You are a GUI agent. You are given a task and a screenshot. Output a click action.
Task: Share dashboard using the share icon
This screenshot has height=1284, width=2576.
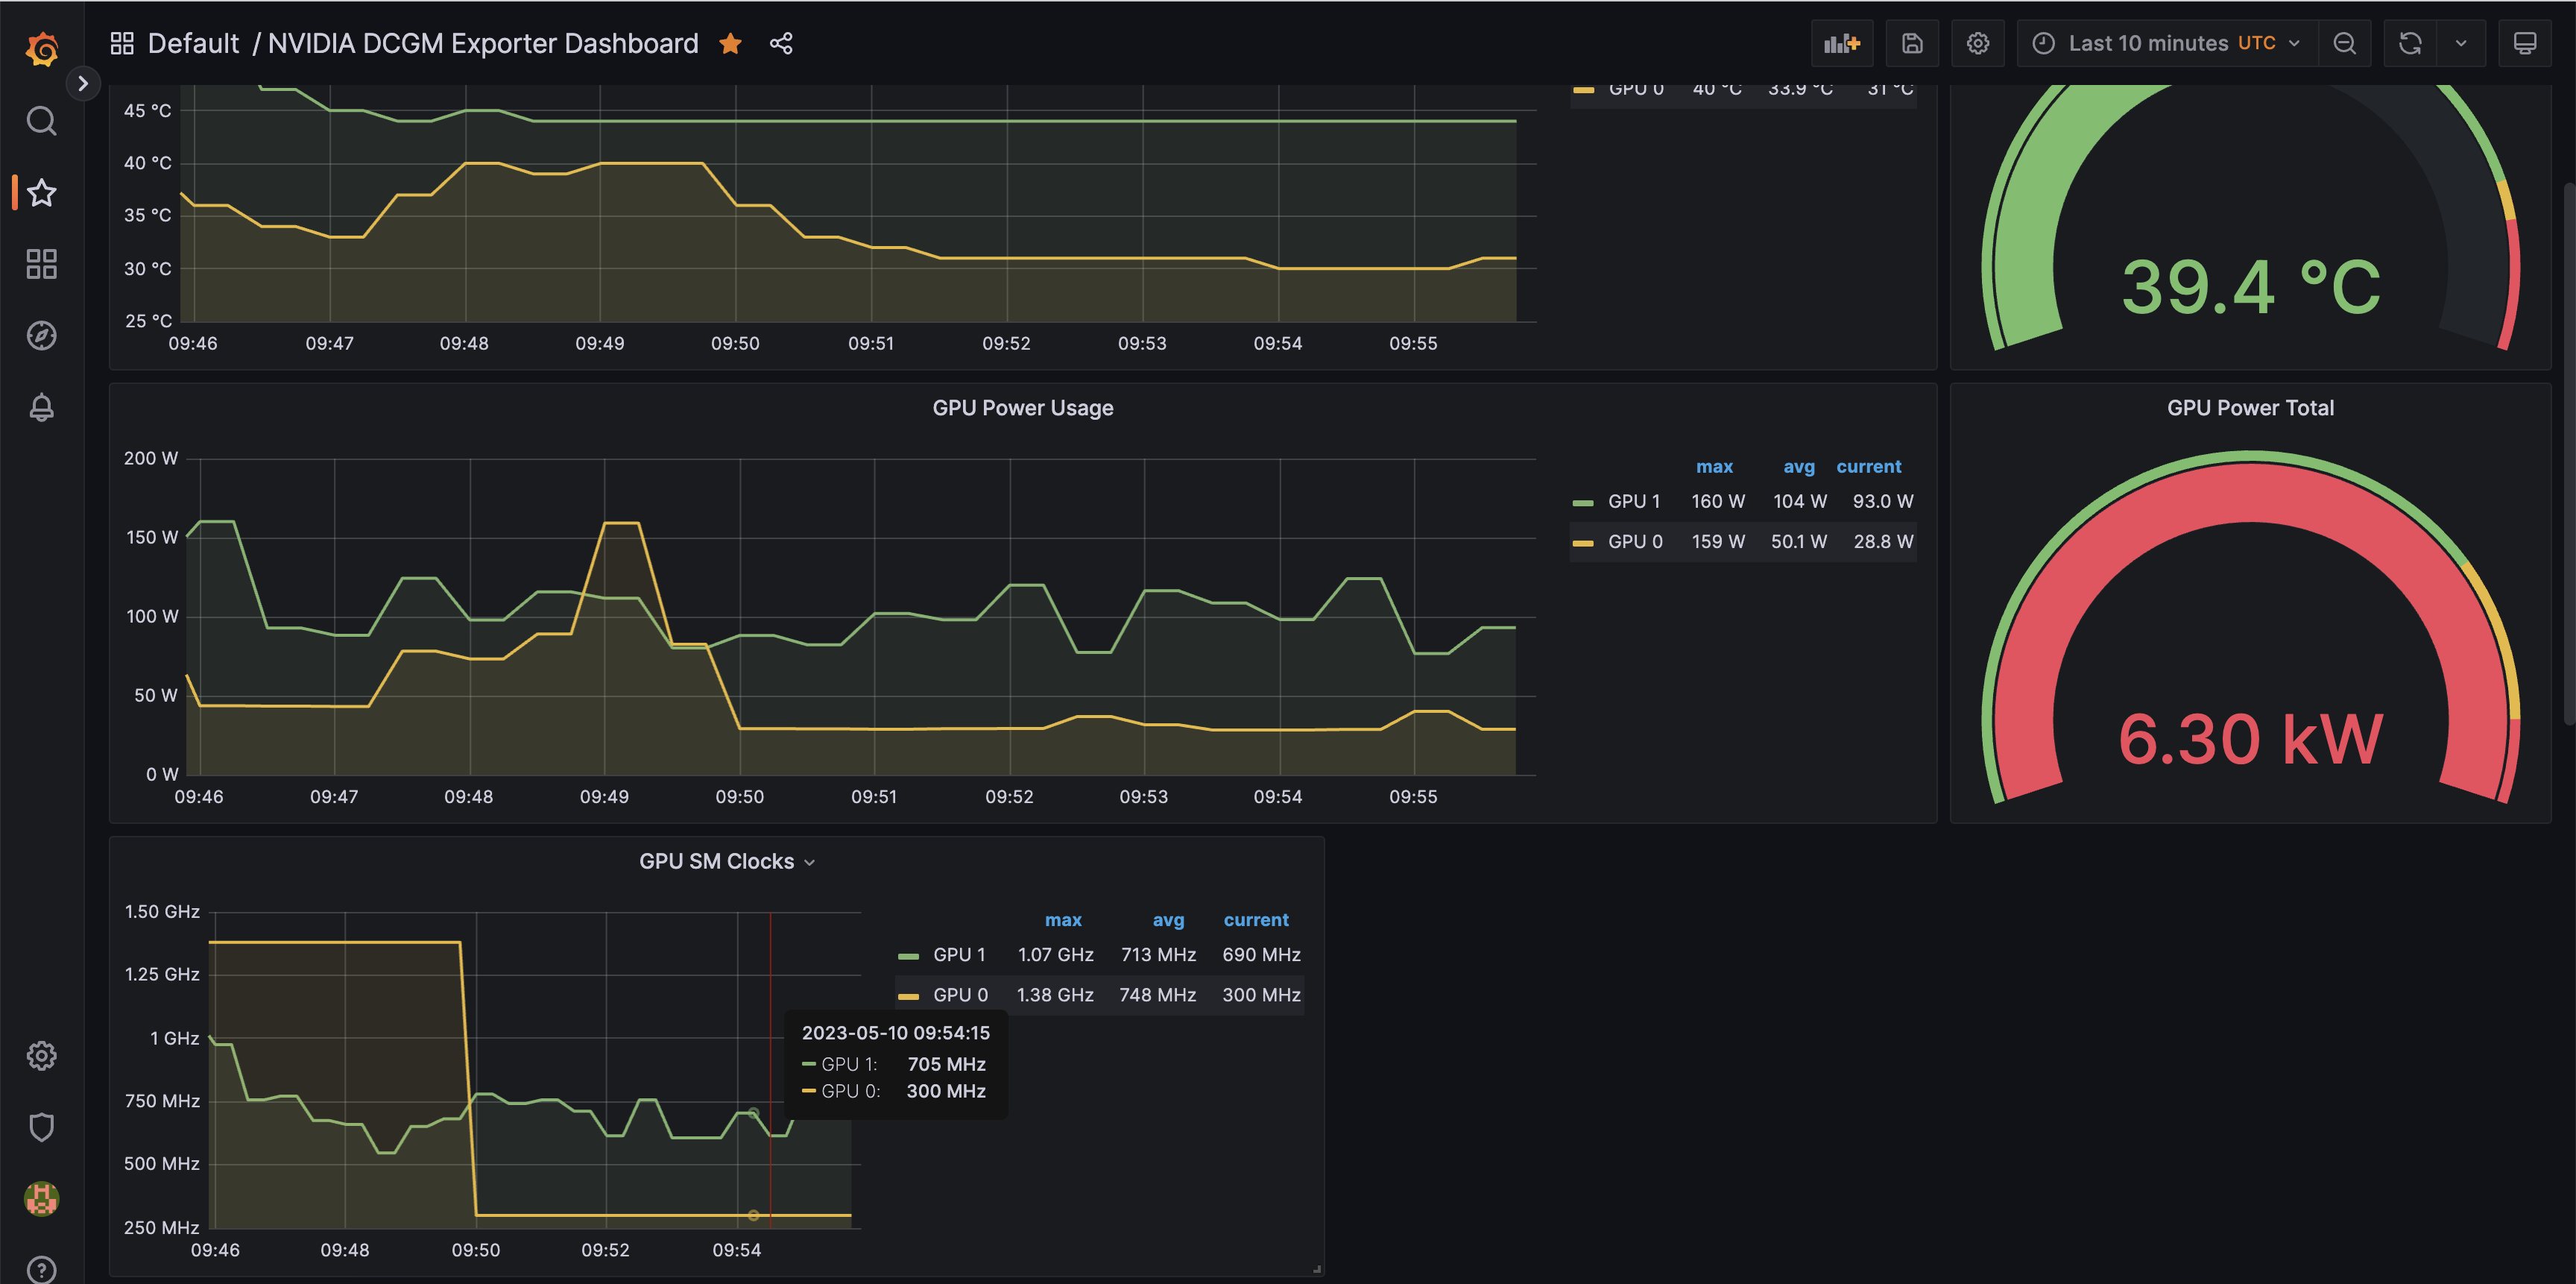[x=781, y=43]
